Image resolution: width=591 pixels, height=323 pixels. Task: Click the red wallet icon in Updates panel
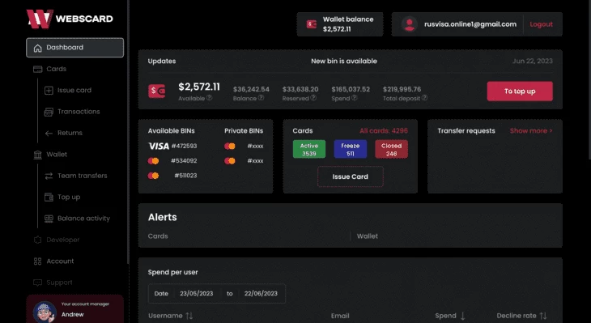tap(156, 91)
